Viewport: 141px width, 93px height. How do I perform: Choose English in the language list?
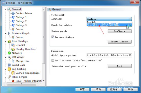click(x=109, y=22)
